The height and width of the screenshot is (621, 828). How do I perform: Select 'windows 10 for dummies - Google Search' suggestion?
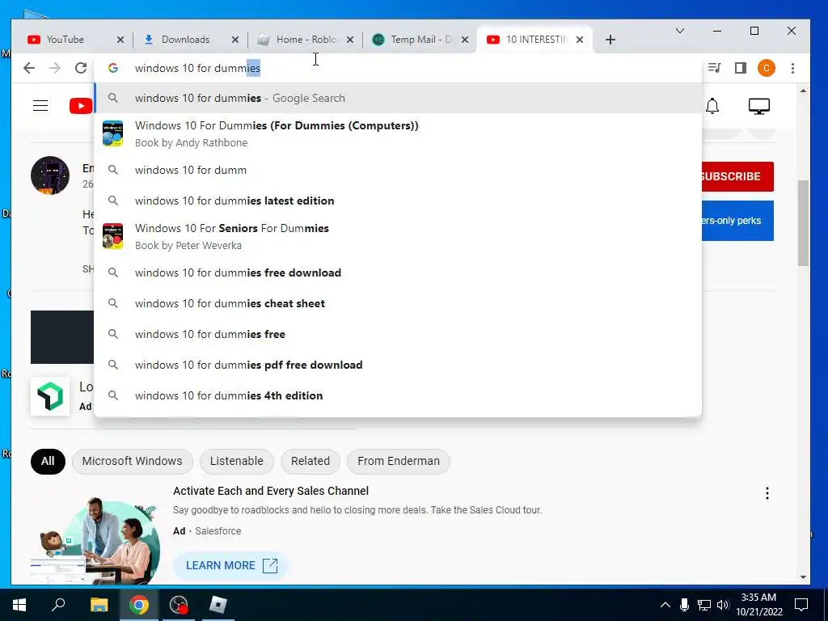point(398,98)
